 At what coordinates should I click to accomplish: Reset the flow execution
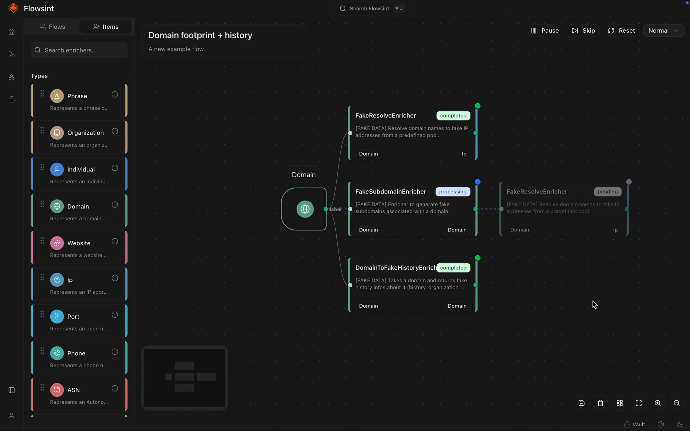pyautogui.click(x=621, y=31)
